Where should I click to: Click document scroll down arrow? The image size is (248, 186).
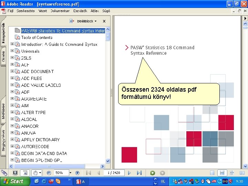tap(245, 166)
